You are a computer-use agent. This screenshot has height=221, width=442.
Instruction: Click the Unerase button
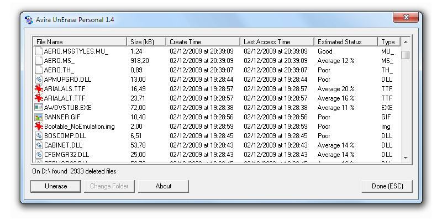click(56, 186)
